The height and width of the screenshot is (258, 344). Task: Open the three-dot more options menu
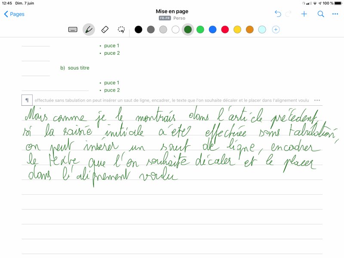tap(335, 14)
